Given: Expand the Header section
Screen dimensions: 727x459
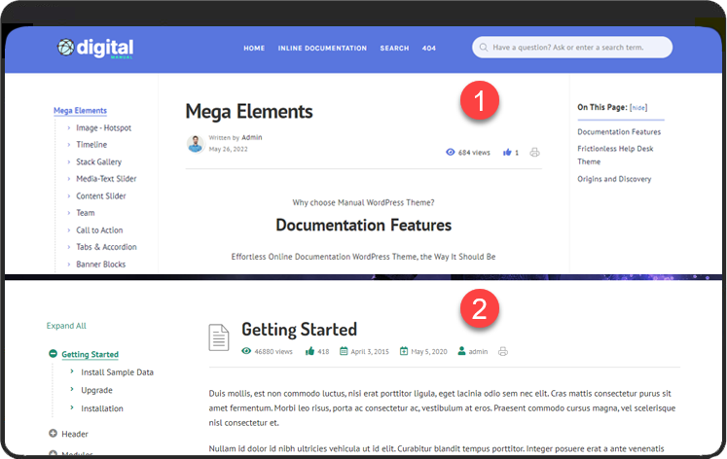Looking at the screenshot, I should coord(53,434).
